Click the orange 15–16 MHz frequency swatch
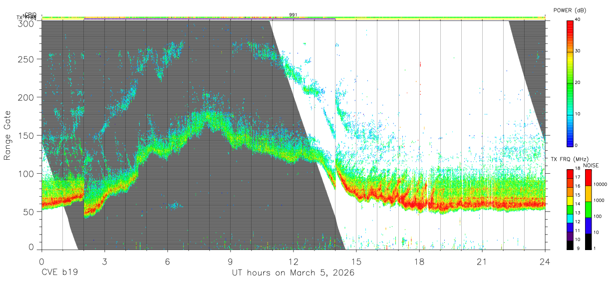Viewport: 613px width, 283px height. click(x=570, y=191)
